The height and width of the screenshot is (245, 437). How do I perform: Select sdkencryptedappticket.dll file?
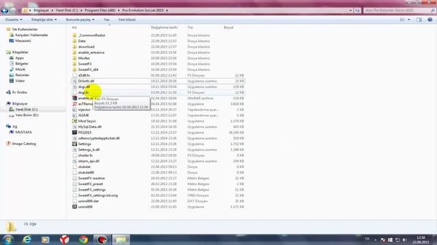pyautogui.click(x=98, y=138)
